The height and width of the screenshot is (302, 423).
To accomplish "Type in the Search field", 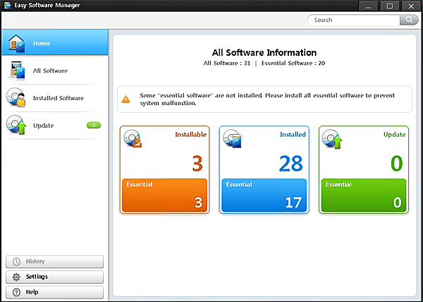I will click(x=352, y=20).
